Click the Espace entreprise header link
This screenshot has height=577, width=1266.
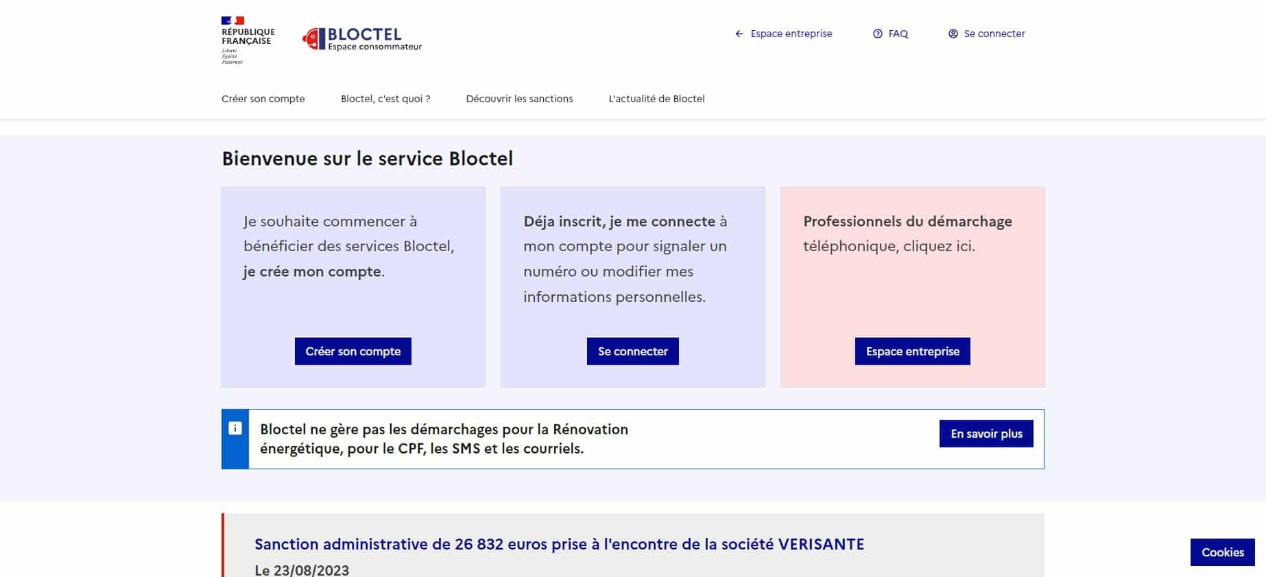pos(790,34)
